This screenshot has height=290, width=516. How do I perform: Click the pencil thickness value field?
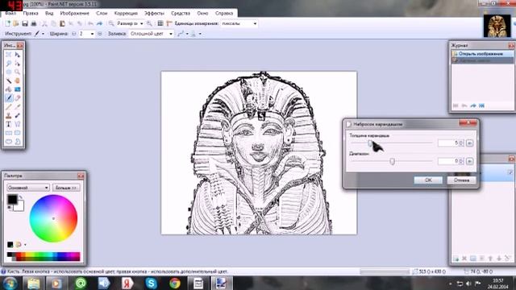click(448, 143)
